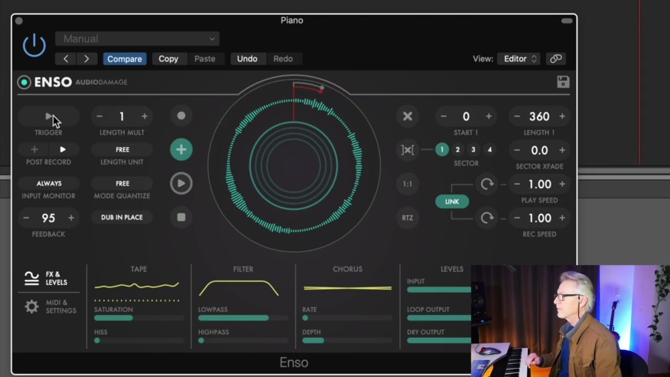Toggle play speed direction arrow
Viewport: 670px width, 377px height.
pyautogui.click(x=487, y=184)
